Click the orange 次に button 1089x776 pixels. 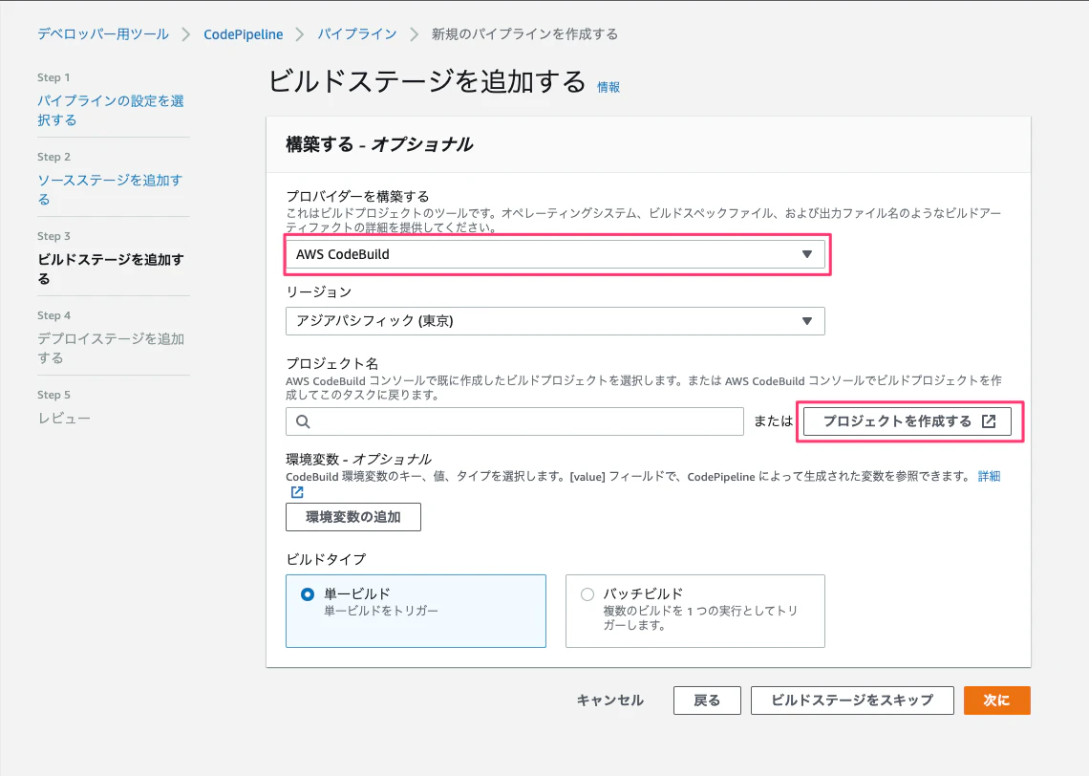click(x=996, y=701)
